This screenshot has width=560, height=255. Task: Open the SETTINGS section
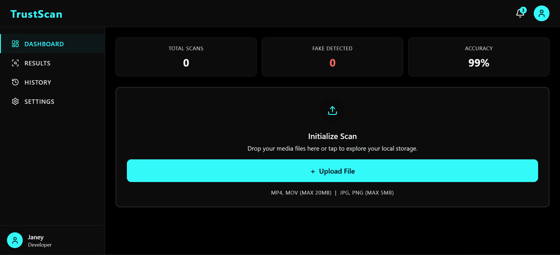52,101
